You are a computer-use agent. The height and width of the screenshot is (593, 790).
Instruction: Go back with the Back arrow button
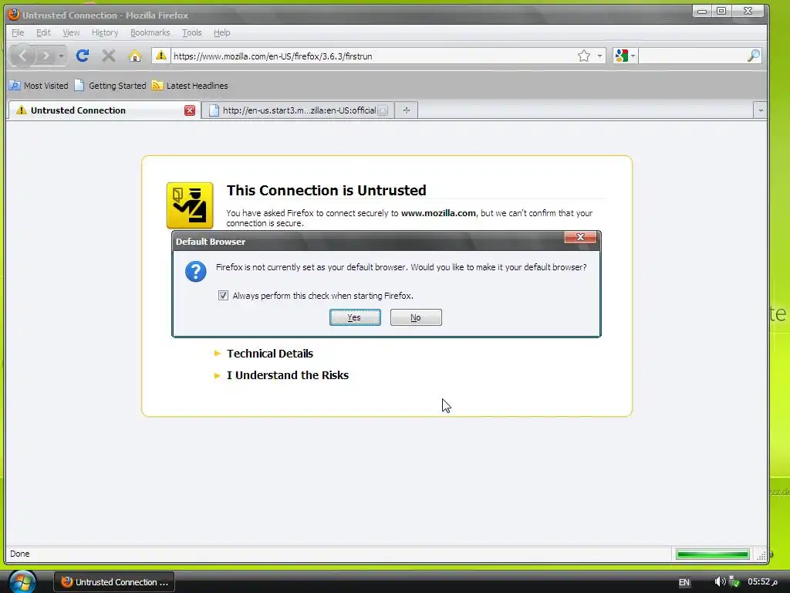coord(23,56)
